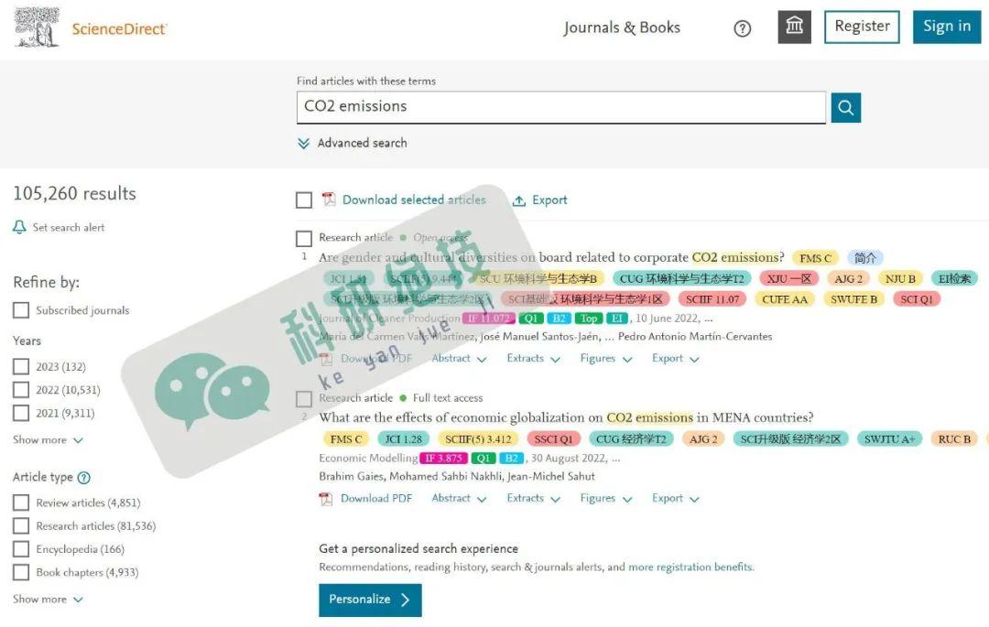The image size is (989, 627).
Task: Click the yellow FMS C tag on first article
Action: (815, 258)
